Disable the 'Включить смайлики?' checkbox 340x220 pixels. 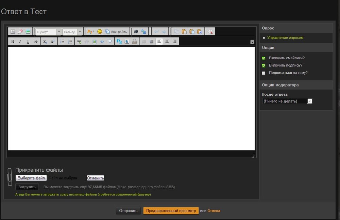(263, 58)
